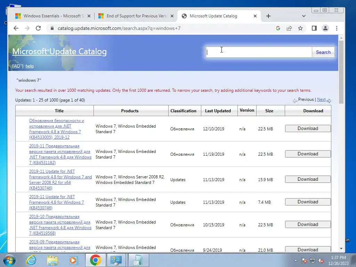Select the 15.9 MB size cell
The image size is (356, 267).
point(265,180)
